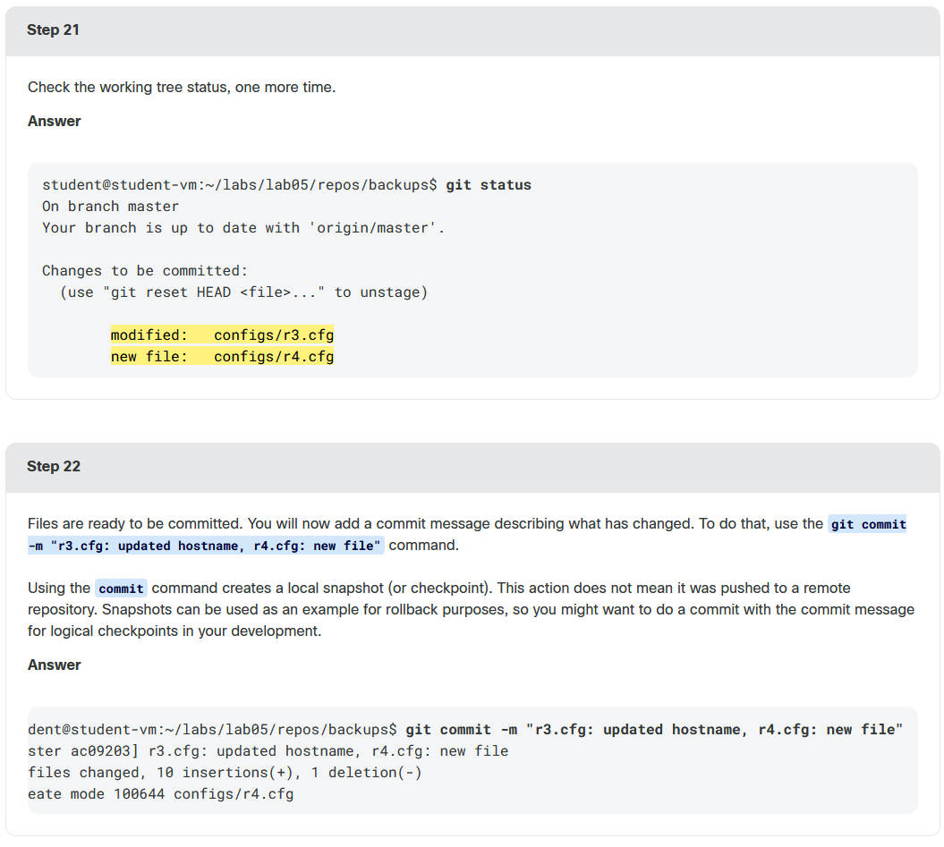Viewport: 944px width, 847px height.
Task: Click highlighted 'new file: configs/r4.cfg' line
Action: pyautogui.click(x=222, y=357)
